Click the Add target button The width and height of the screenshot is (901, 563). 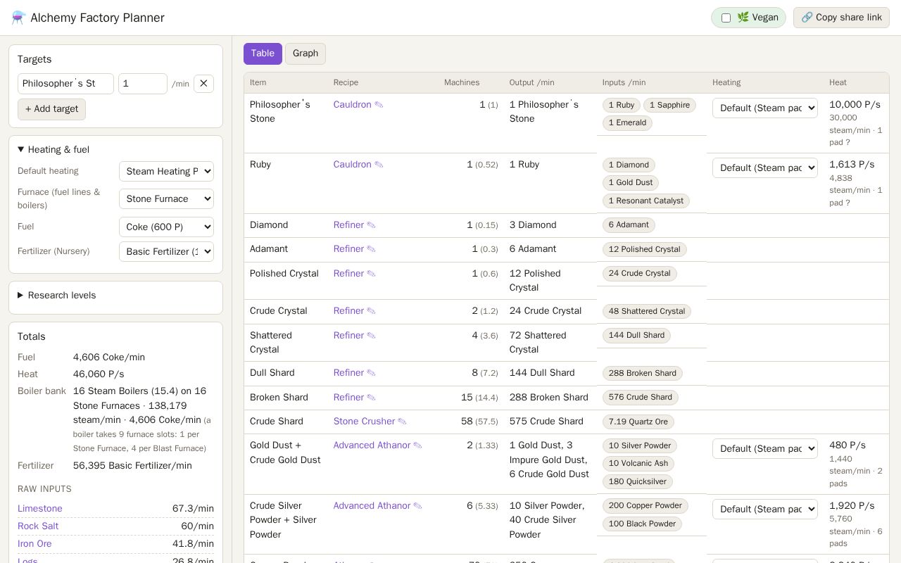pos(51,109)
